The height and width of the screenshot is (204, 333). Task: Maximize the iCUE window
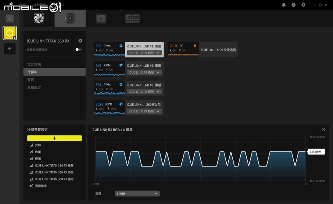pyautogui.click(x=320, y=5)
